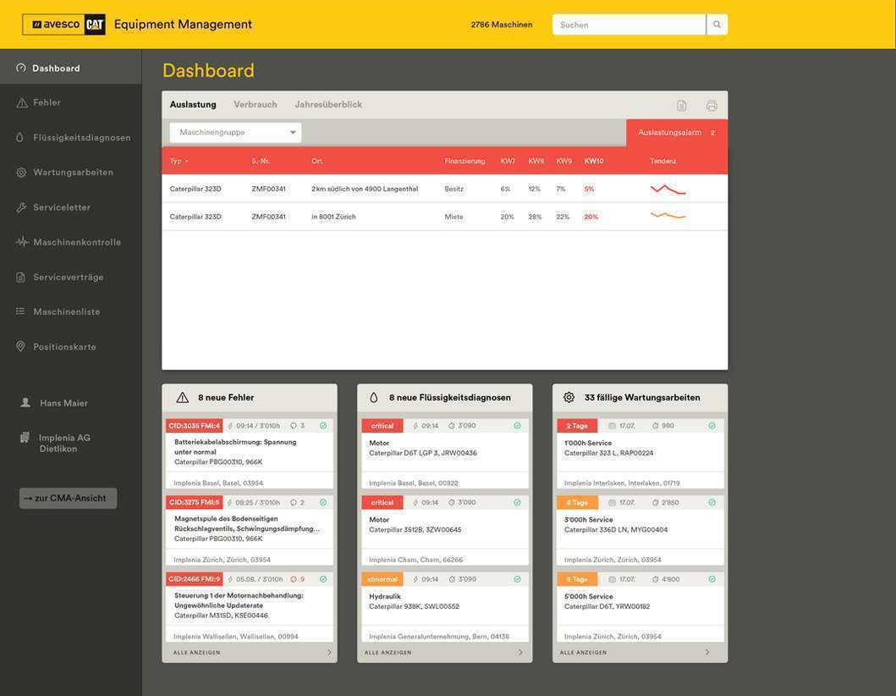The image size is (896, 696).
Task: Click the gear icon of fällige Wartungsarbeiten
Action: point(569,397)
